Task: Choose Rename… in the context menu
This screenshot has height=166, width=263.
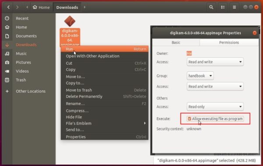Action: [105, 104]
